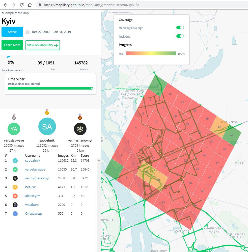Click the silver second-place medal icon
Image resolution: width=248 pixels, height=252 pixels.
tap(14, 117)
